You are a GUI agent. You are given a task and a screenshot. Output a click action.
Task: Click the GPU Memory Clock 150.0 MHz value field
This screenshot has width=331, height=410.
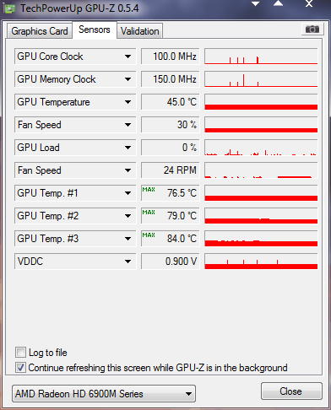tap(170, 79)
